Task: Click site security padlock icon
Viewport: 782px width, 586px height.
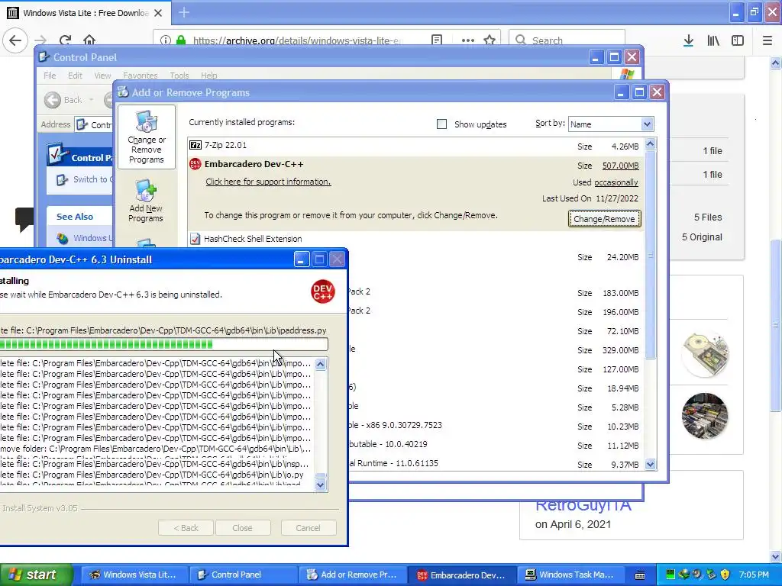Action: tap(181, 40)
